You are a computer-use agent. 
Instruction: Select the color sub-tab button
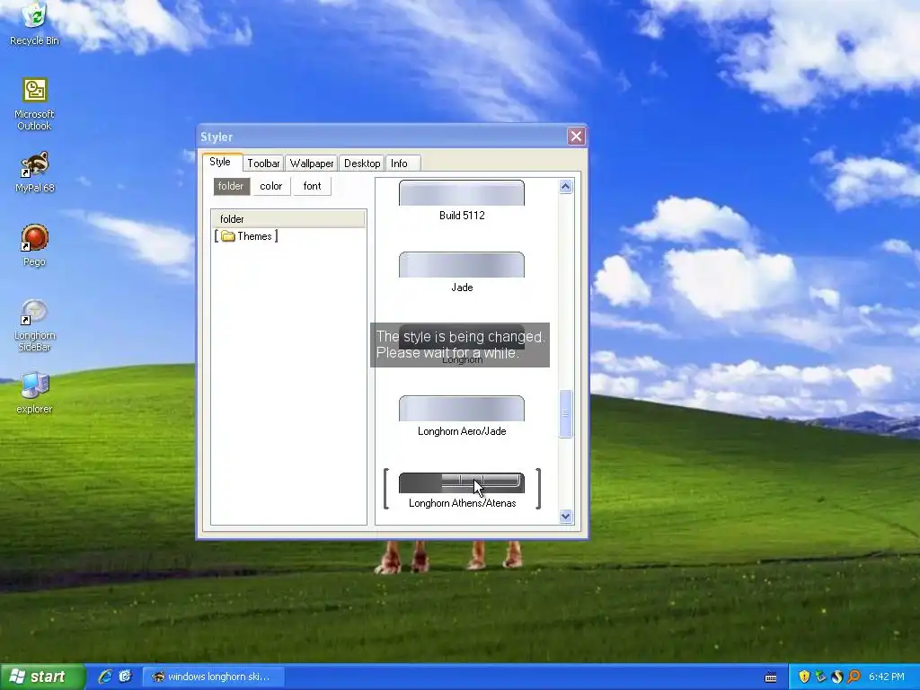(x=271, y=186)
